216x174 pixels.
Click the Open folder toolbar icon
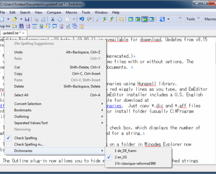point(15,19)
